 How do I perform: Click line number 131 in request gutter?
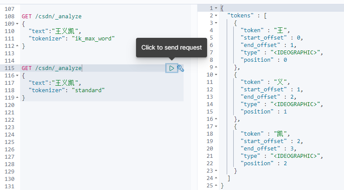(10, 186)
